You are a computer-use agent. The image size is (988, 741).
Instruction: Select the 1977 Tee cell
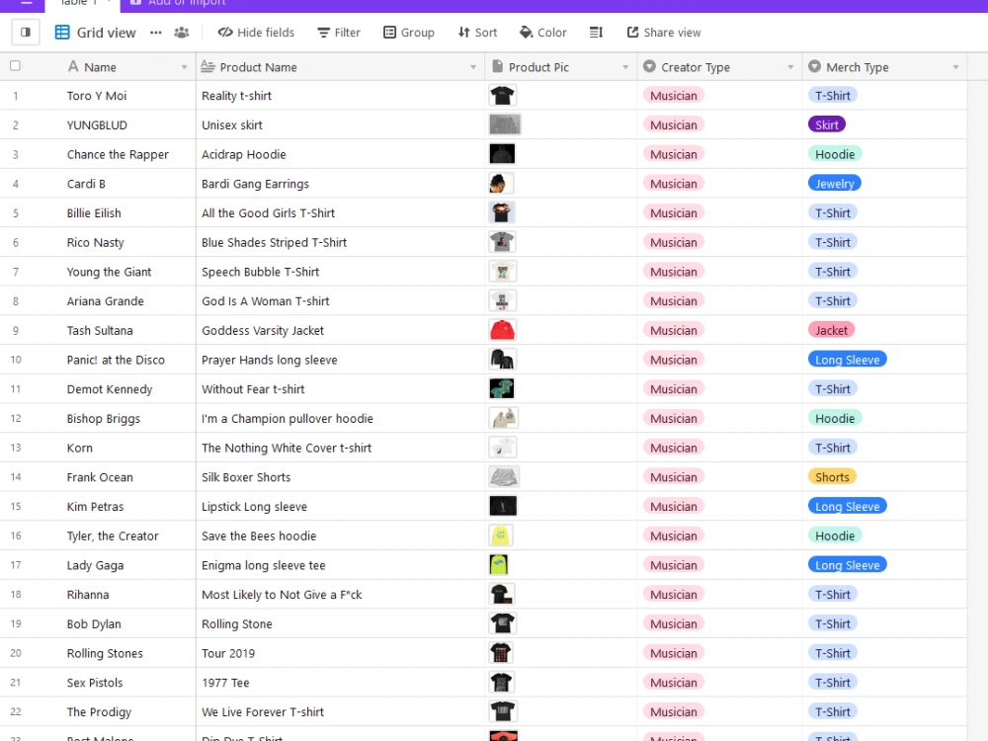point(340,683)
